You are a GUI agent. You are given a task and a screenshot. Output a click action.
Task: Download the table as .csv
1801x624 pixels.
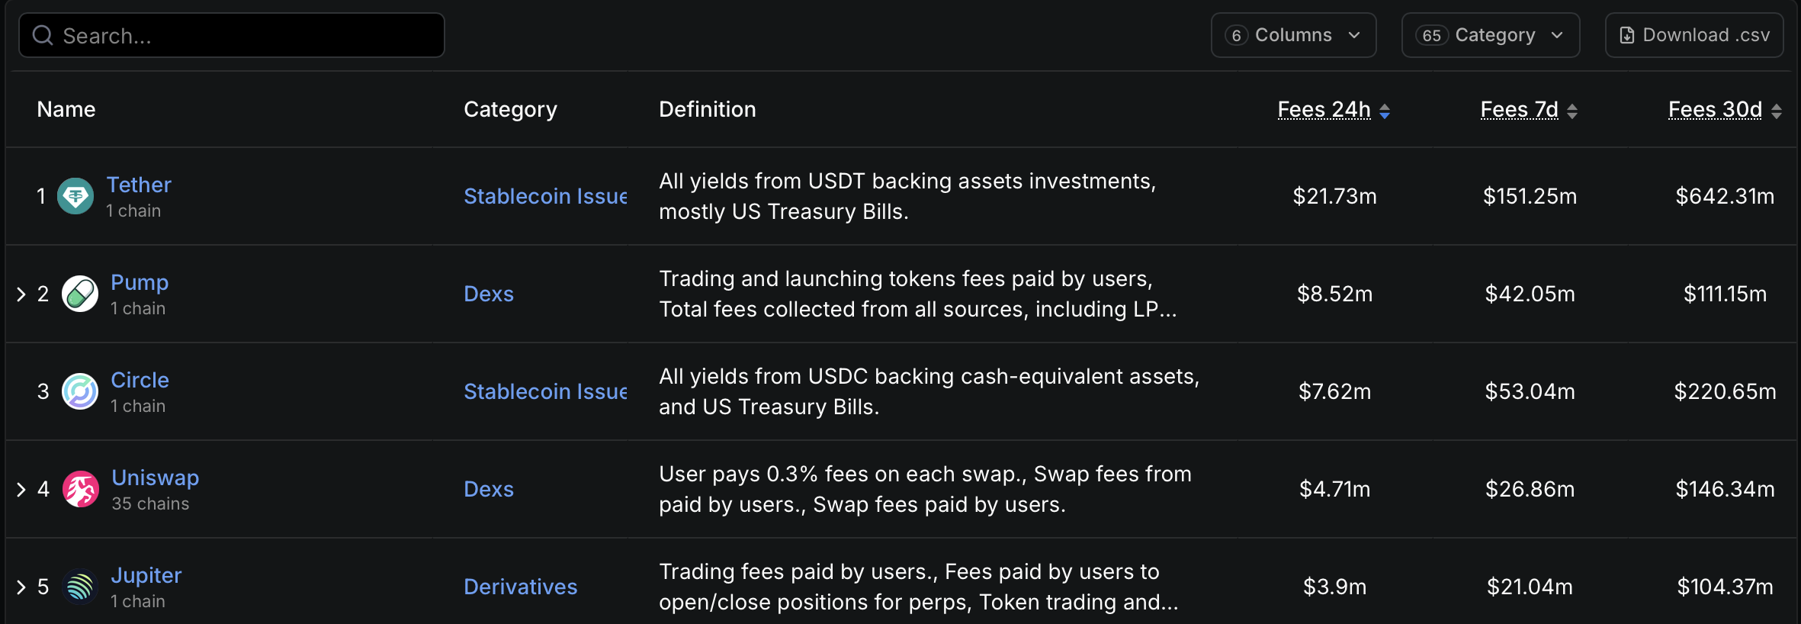1693,35
